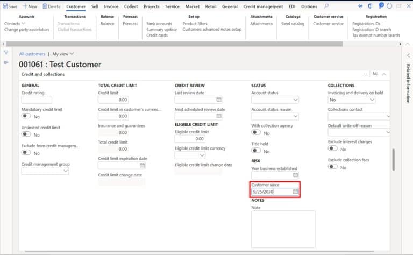Click the Save disk icon
Image resolution: width=413 pixels, height=255 pixels.
tap(5, 6)
